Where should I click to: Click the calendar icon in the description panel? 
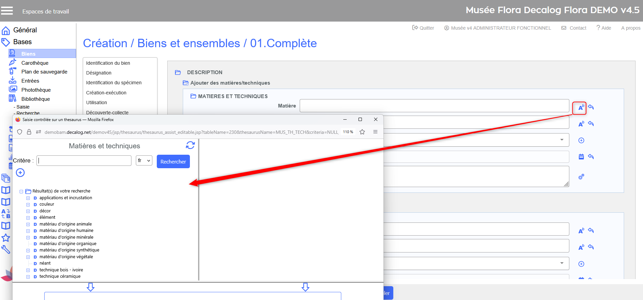coord(581,156)
